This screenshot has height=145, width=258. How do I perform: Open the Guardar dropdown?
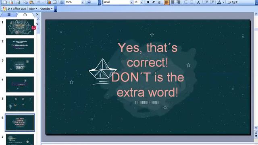(46, 9)
